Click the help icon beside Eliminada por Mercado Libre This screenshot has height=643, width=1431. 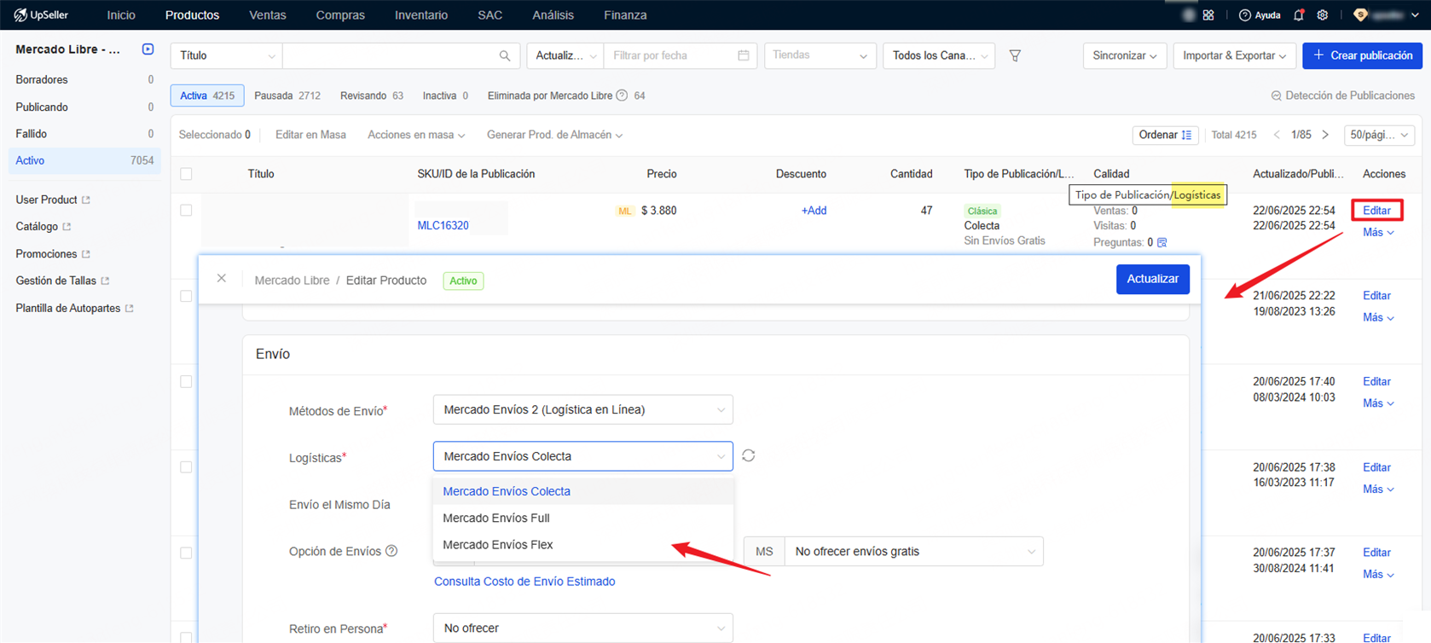pyautogui.click(x=622, y=96)
